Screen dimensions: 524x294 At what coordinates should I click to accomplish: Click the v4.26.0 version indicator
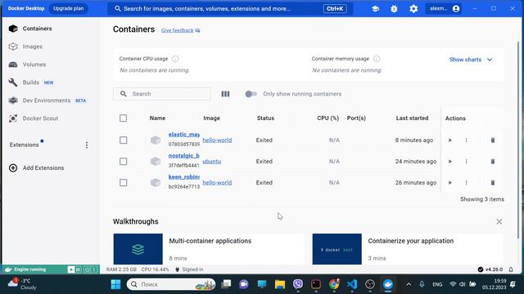(x=490, y=269)
